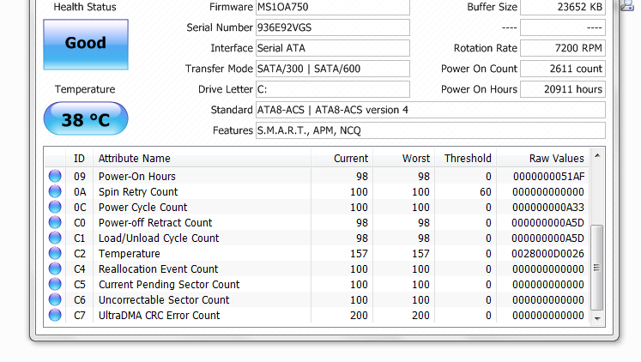This screenshot has width=641, height=362.
Task: Click the Raw Values column header
Action: pyautogui.click(x=543, y=158)
